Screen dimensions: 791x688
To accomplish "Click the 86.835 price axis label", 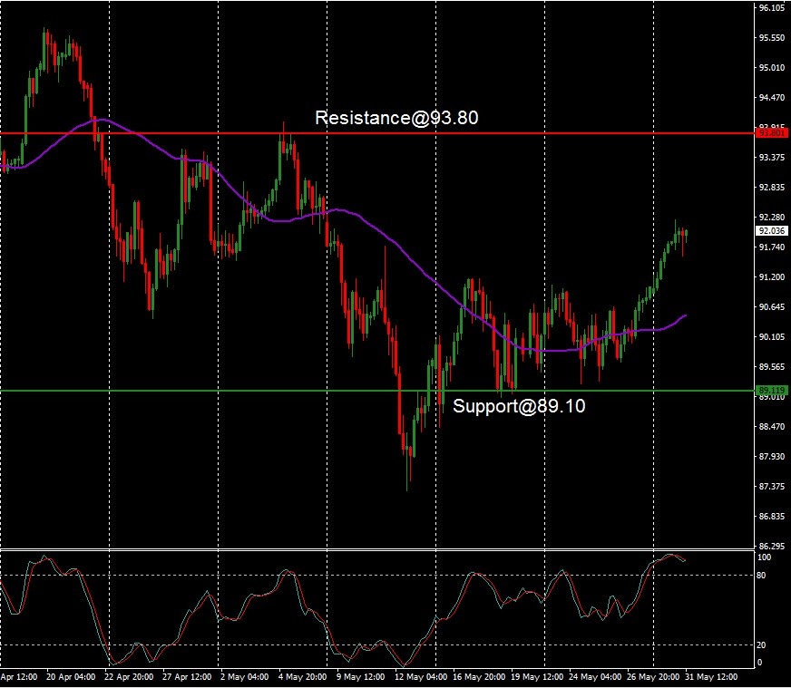I will click(x=772, y=516).
